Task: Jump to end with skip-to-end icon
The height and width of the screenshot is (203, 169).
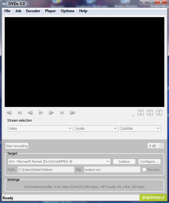Action: coord(73,113)
